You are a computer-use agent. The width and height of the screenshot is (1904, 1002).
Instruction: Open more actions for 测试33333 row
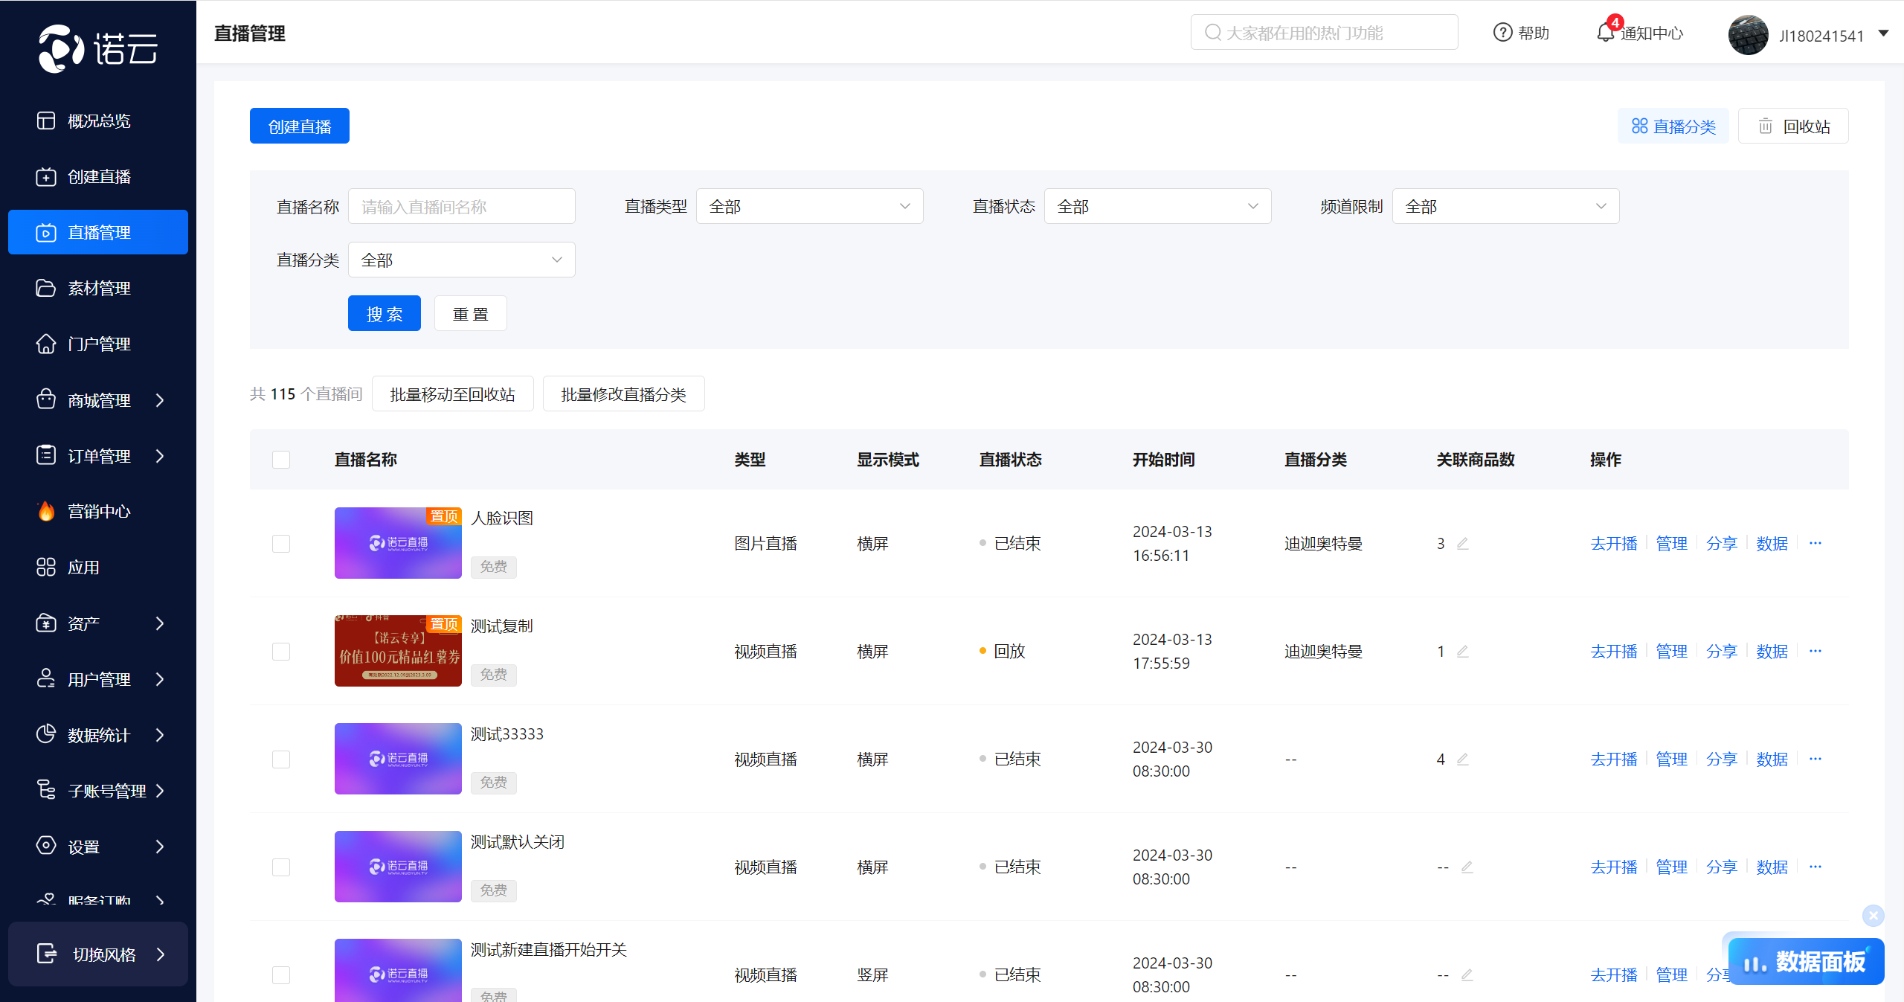coord(1815,759)
